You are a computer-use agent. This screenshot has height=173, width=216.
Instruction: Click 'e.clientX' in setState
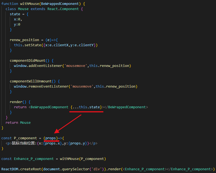click(x=59, y=45)
